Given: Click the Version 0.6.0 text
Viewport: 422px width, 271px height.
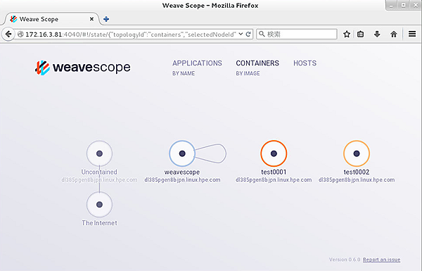Looking at the screenshot, I should (x=345, y=260).
